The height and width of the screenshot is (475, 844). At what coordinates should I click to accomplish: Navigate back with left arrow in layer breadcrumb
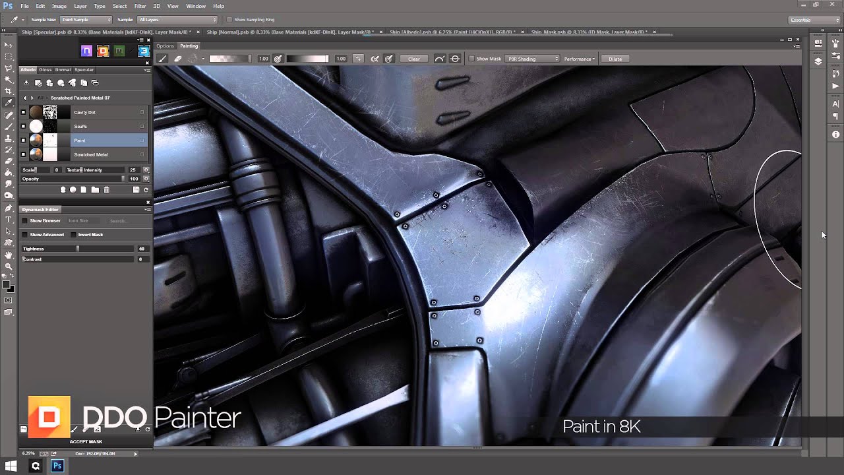click(25, 98)
